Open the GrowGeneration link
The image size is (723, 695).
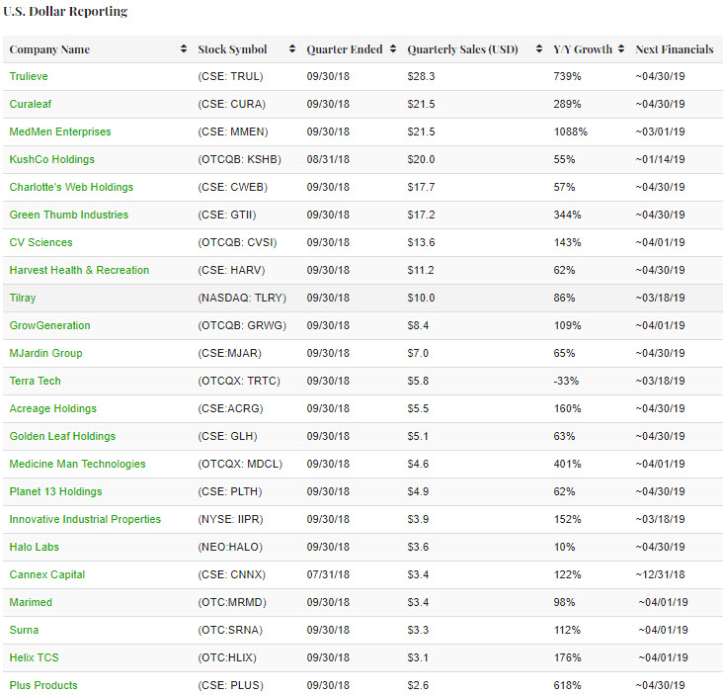pyautogui.click(x=49, y=325)
